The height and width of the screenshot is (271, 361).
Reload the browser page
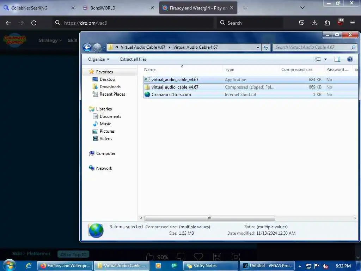34,23
